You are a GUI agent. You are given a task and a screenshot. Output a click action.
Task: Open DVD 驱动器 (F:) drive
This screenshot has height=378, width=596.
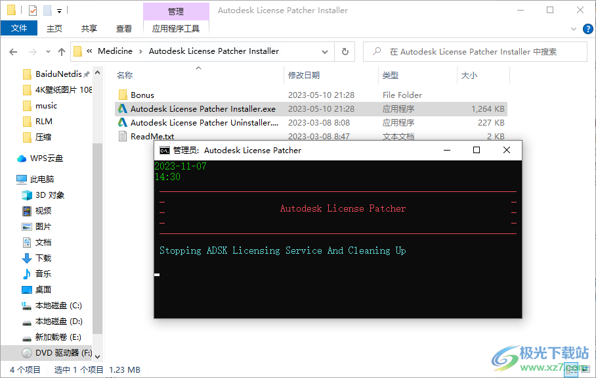click(x=64, y=353)
